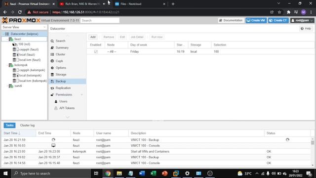Sort tasks by Start Time column
Viewport: 316px width, 178px height.
pyautogui.click(x=19, y=133)
